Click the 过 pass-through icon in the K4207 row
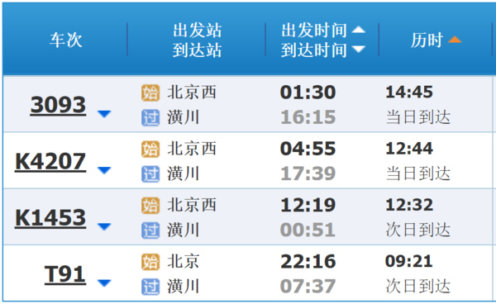 150,174
